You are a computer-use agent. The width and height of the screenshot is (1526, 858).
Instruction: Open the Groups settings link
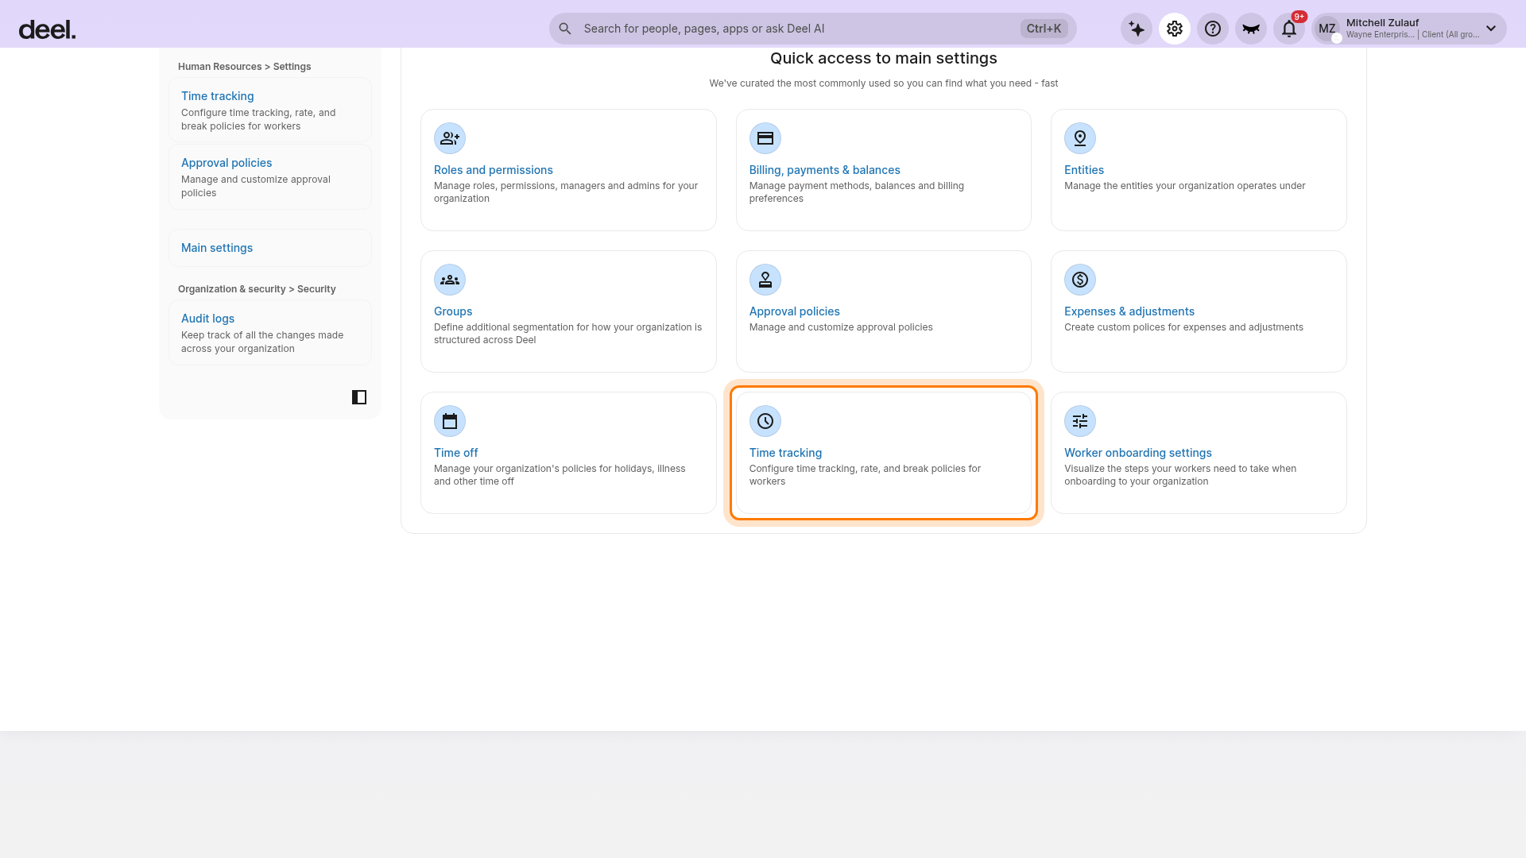(x=453, y=311)
